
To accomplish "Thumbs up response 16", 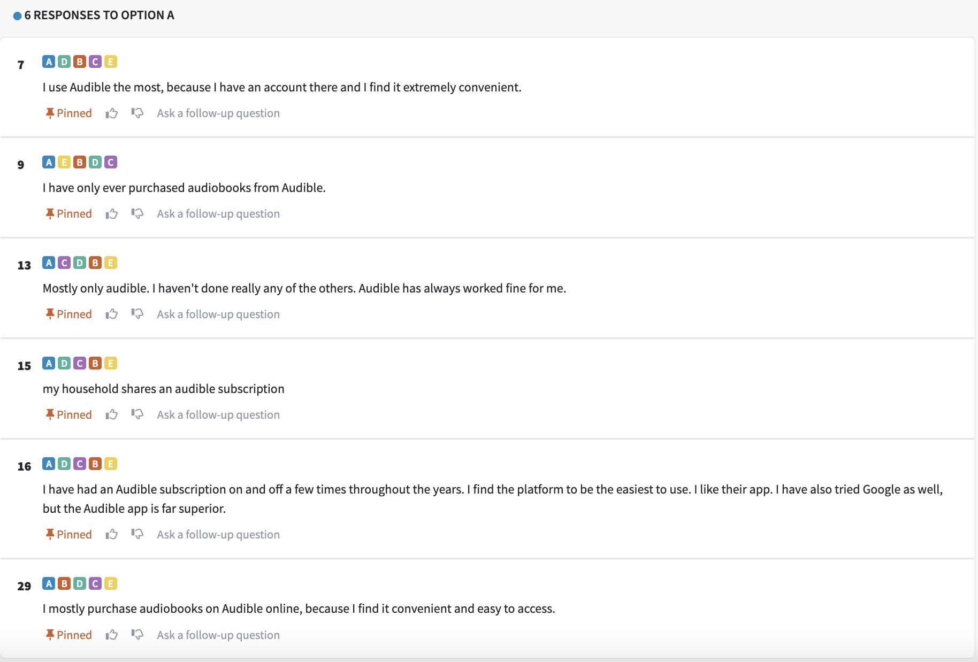I will (x=112, y=535).
